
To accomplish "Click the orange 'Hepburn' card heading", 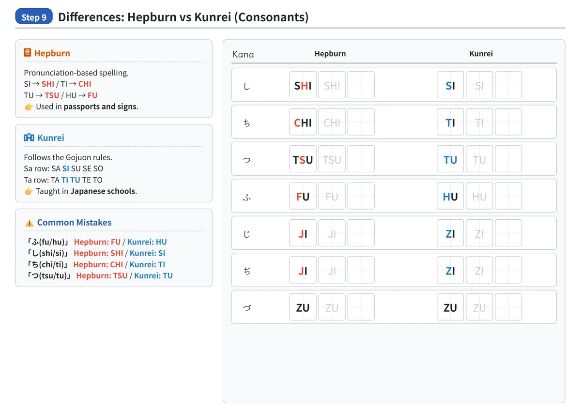I will 52,53.
